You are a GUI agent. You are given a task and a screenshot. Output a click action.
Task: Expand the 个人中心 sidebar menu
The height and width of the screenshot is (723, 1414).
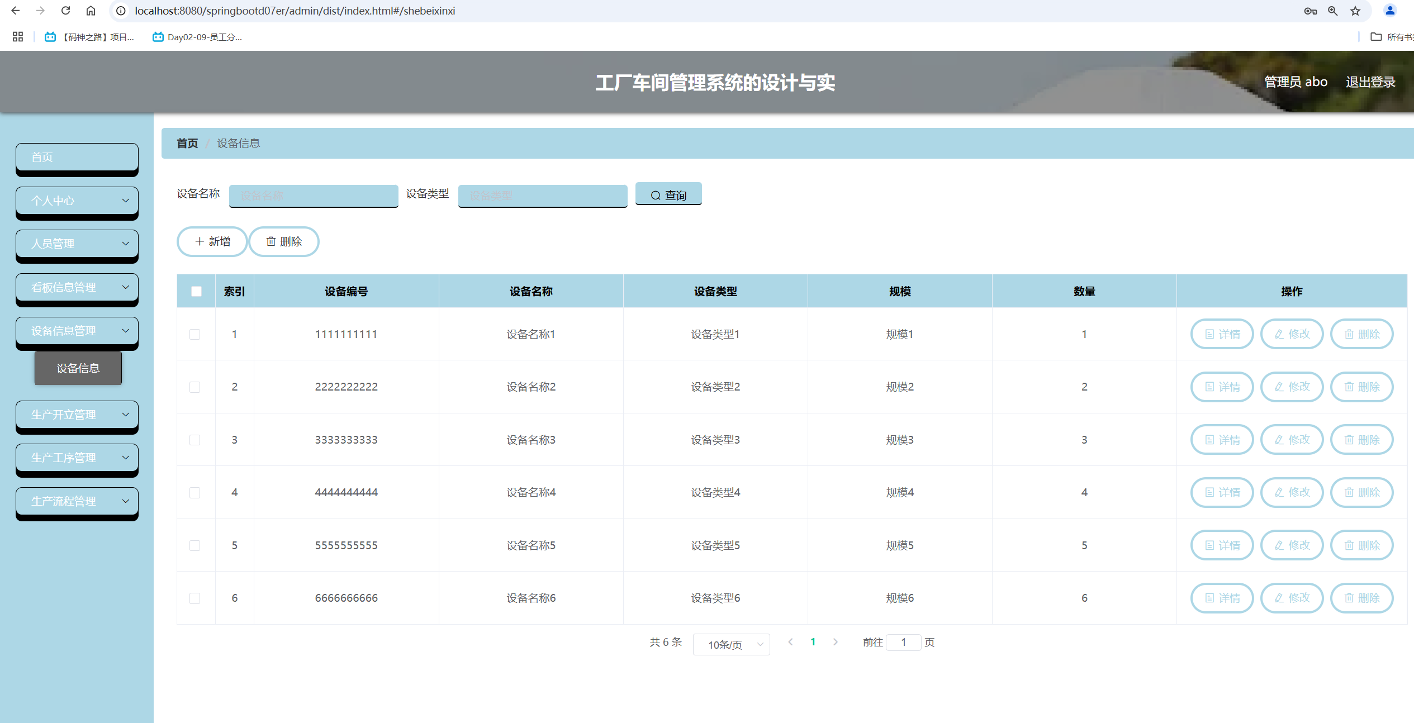[77, 201]
